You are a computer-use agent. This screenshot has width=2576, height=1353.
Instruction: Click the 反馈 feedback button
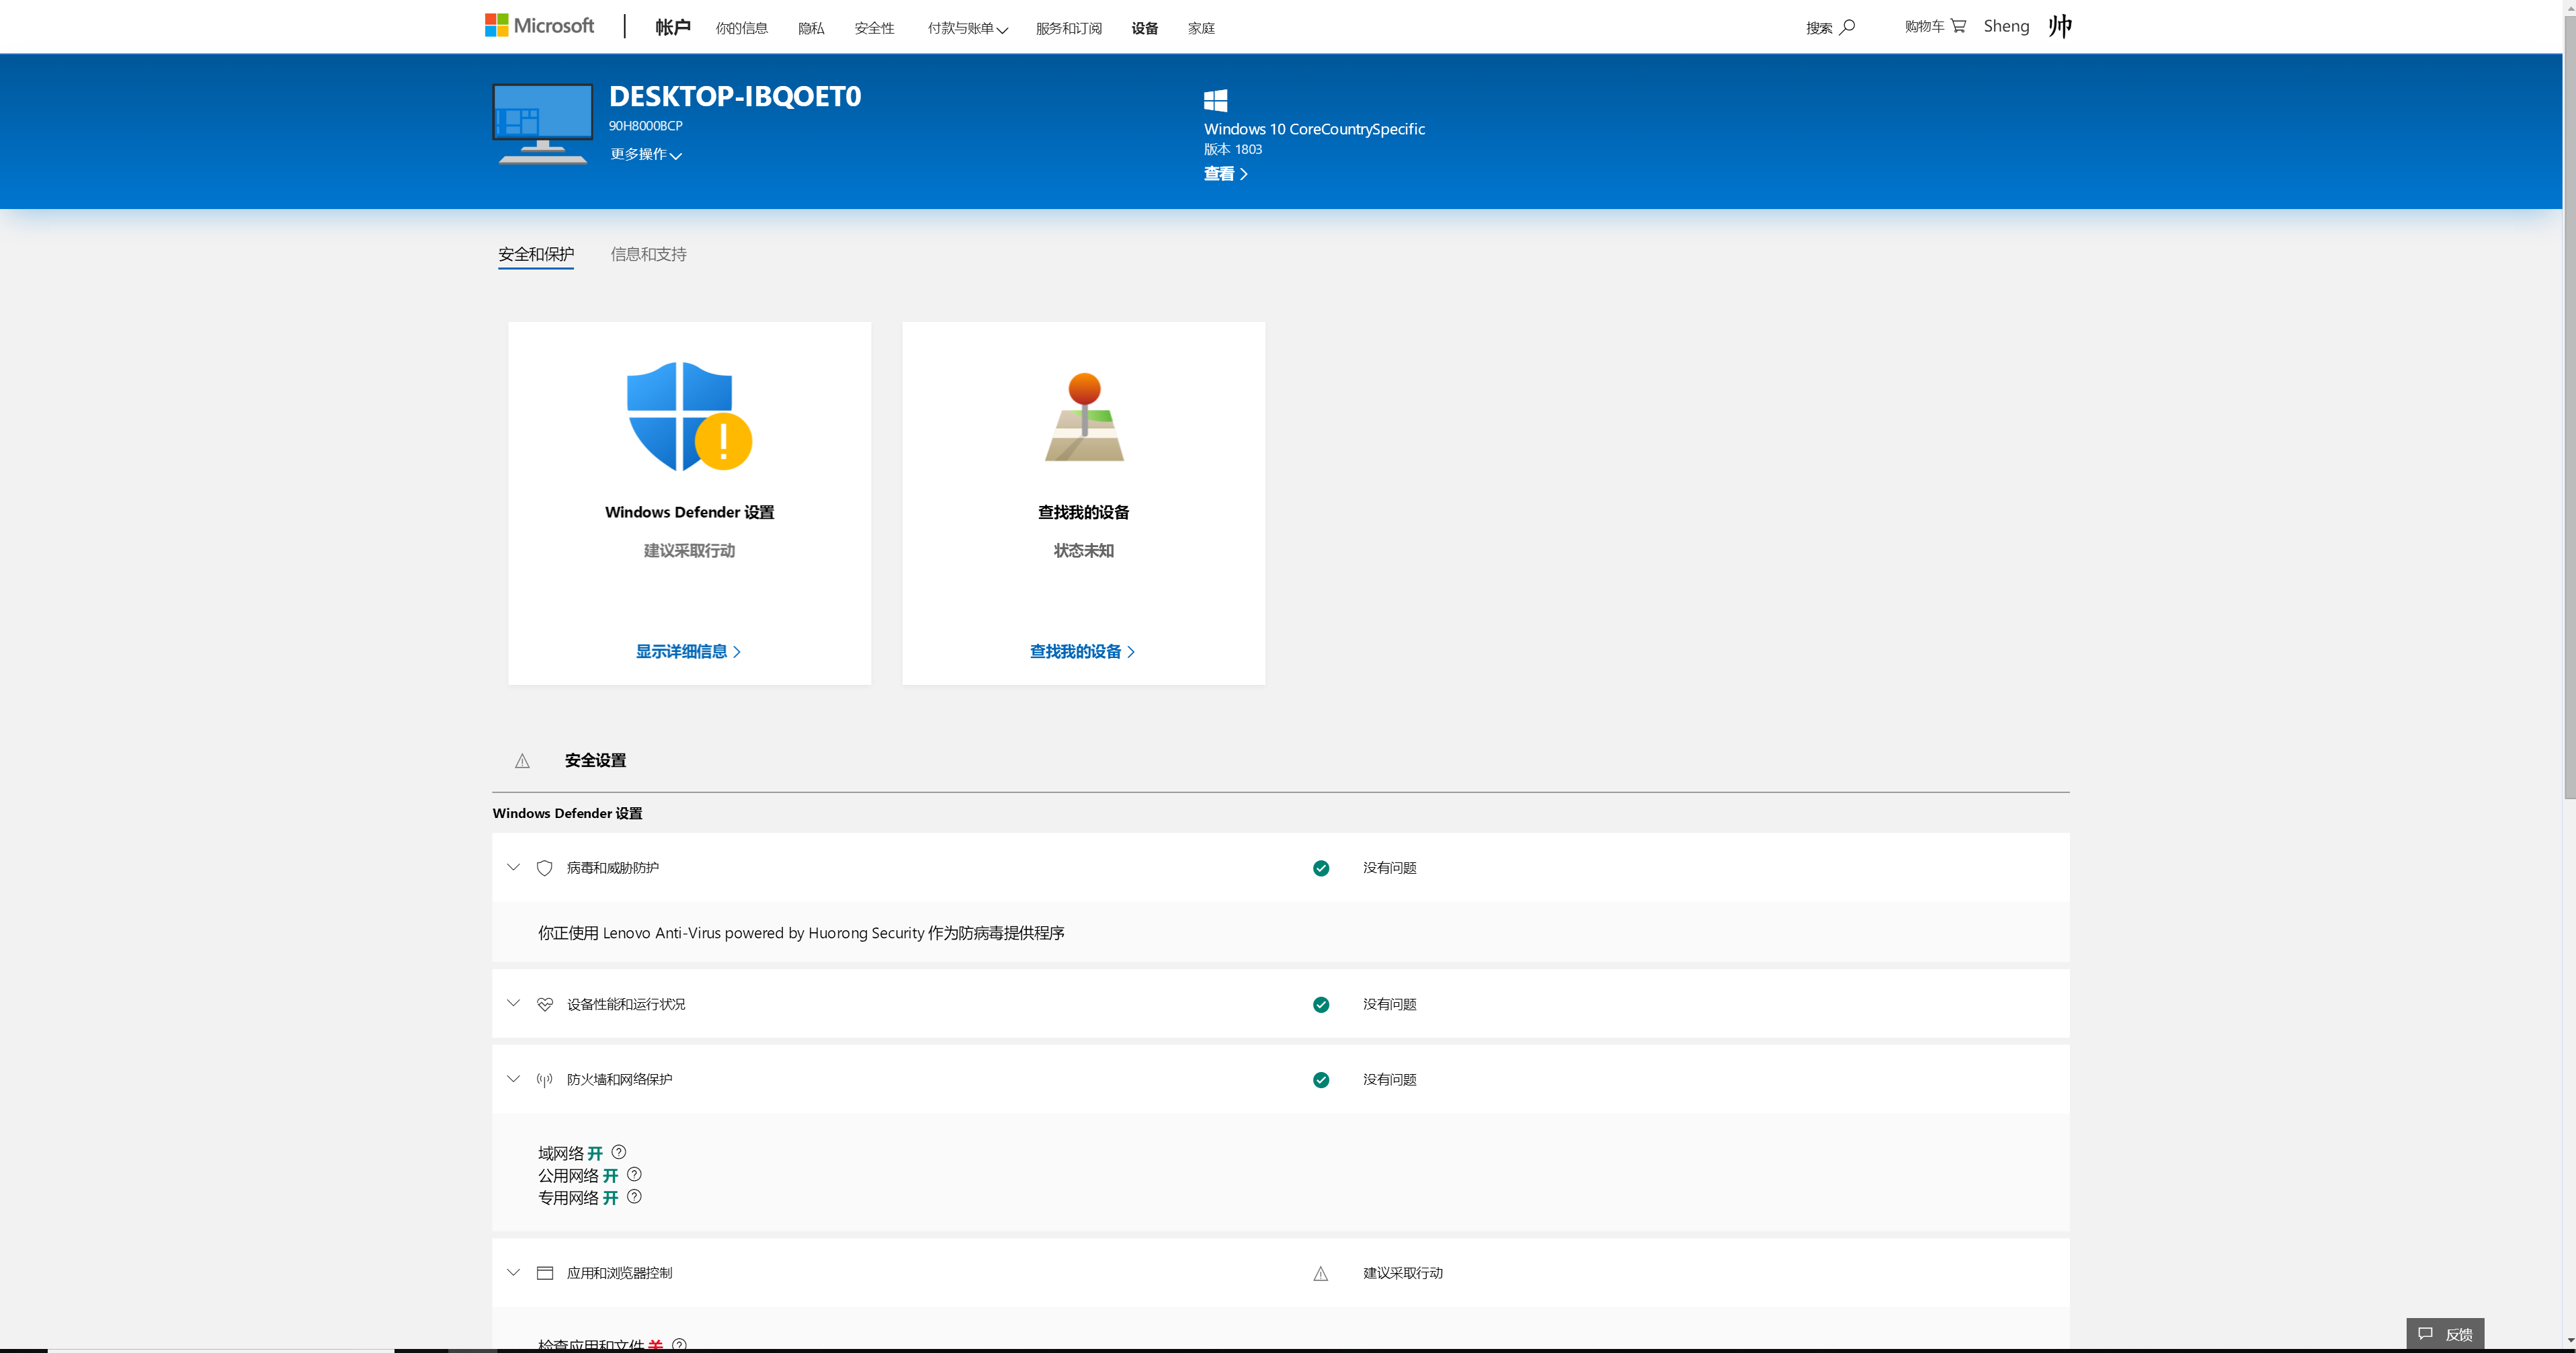pyautogui.click(x=2445, y=1334)
